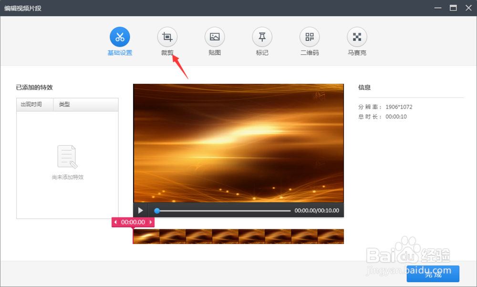Image resolution: width=477 pixels, height=287 pixels.
Task: Click the video preview area
Action: pos(238,143)
